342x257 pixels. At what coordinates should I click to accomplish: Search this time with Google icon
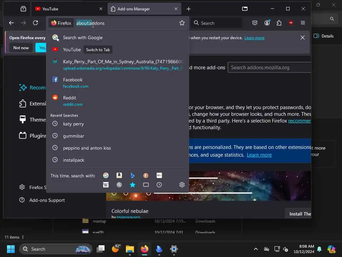click(x=106, y=175)
